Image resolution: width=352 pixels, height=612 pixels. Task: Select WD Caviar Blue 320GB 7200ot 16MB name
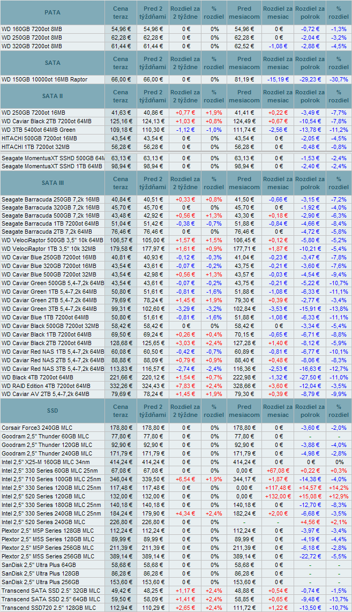click(x=49, y=266)
